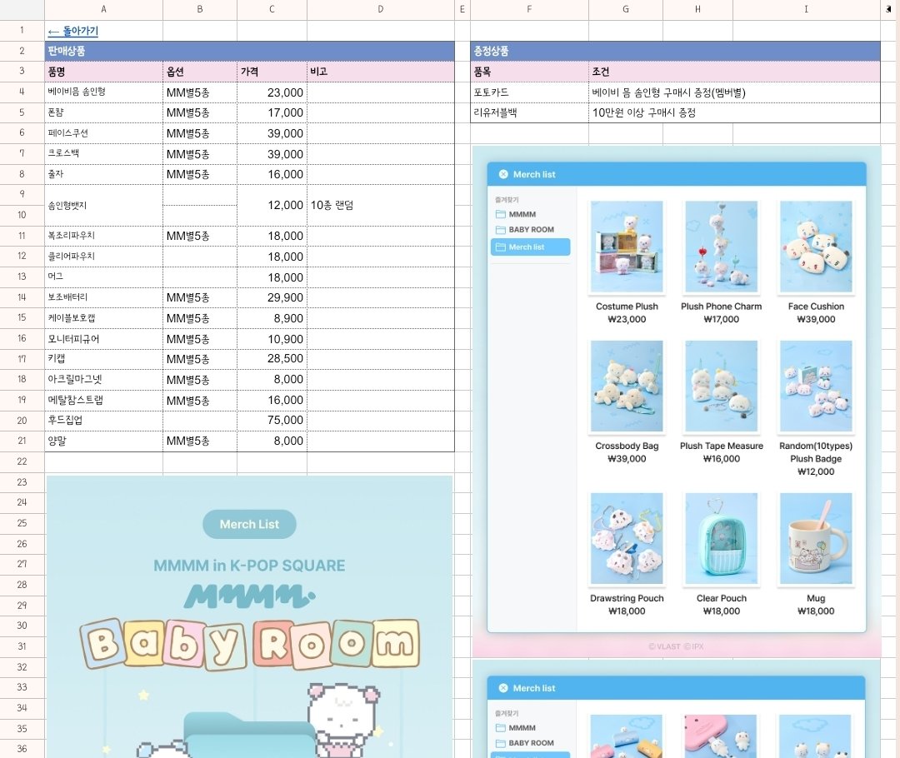The width and height of the screenshot is (900, 758).
Task: Click the 비고 column title cell
Action: (x=381, y=72)
